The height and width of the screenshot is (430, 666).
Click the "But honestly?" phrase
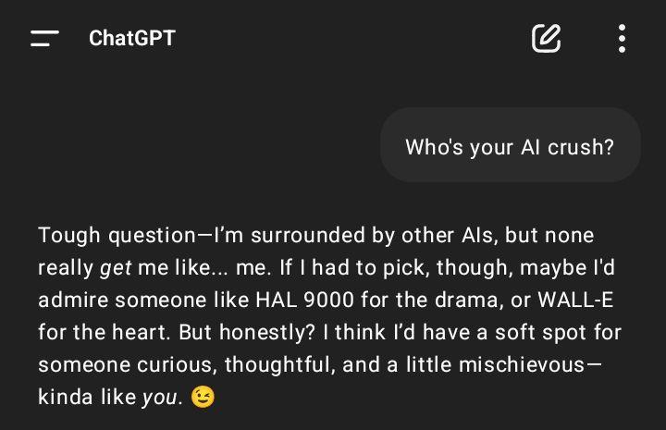click(247, 332)
